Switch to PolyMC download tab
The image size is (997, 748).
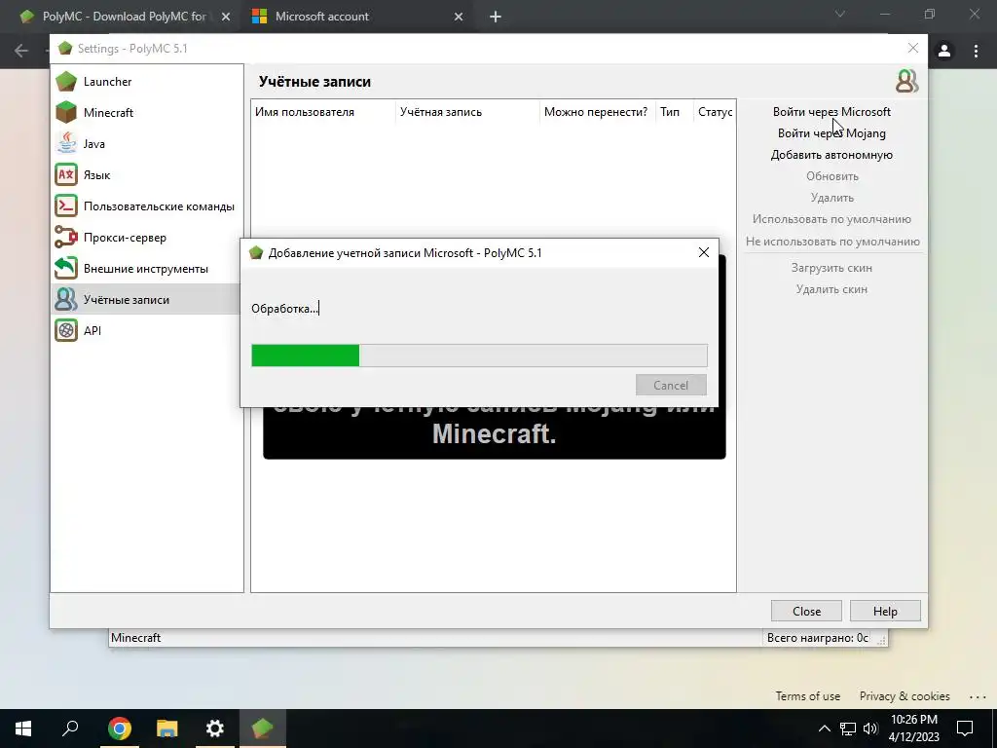[126, 17]
